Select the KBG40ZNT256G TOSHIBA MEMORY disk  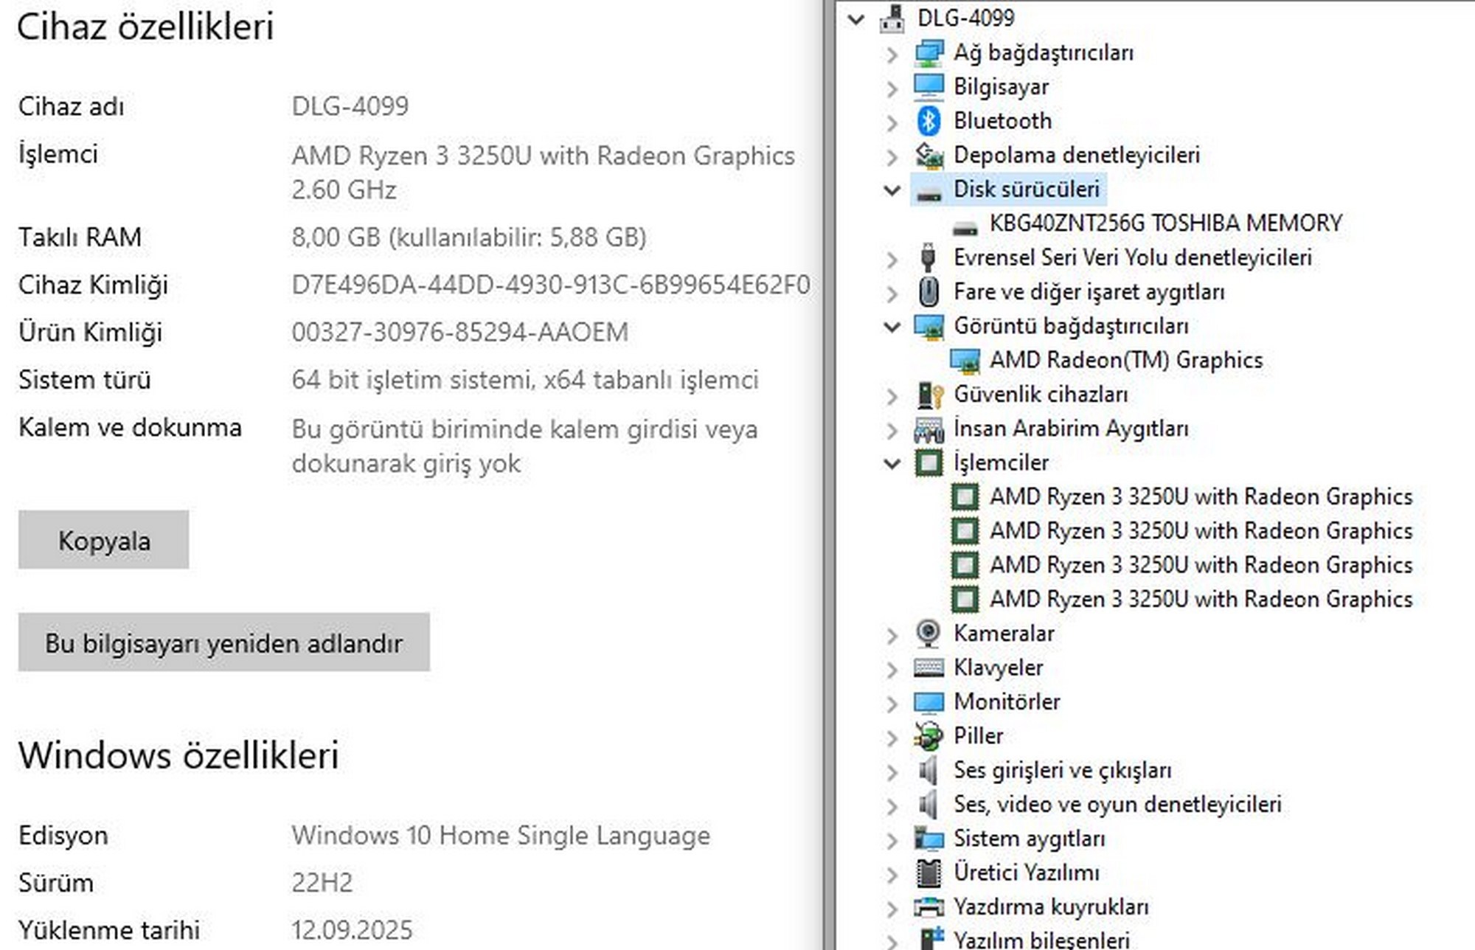(1165, 223)
